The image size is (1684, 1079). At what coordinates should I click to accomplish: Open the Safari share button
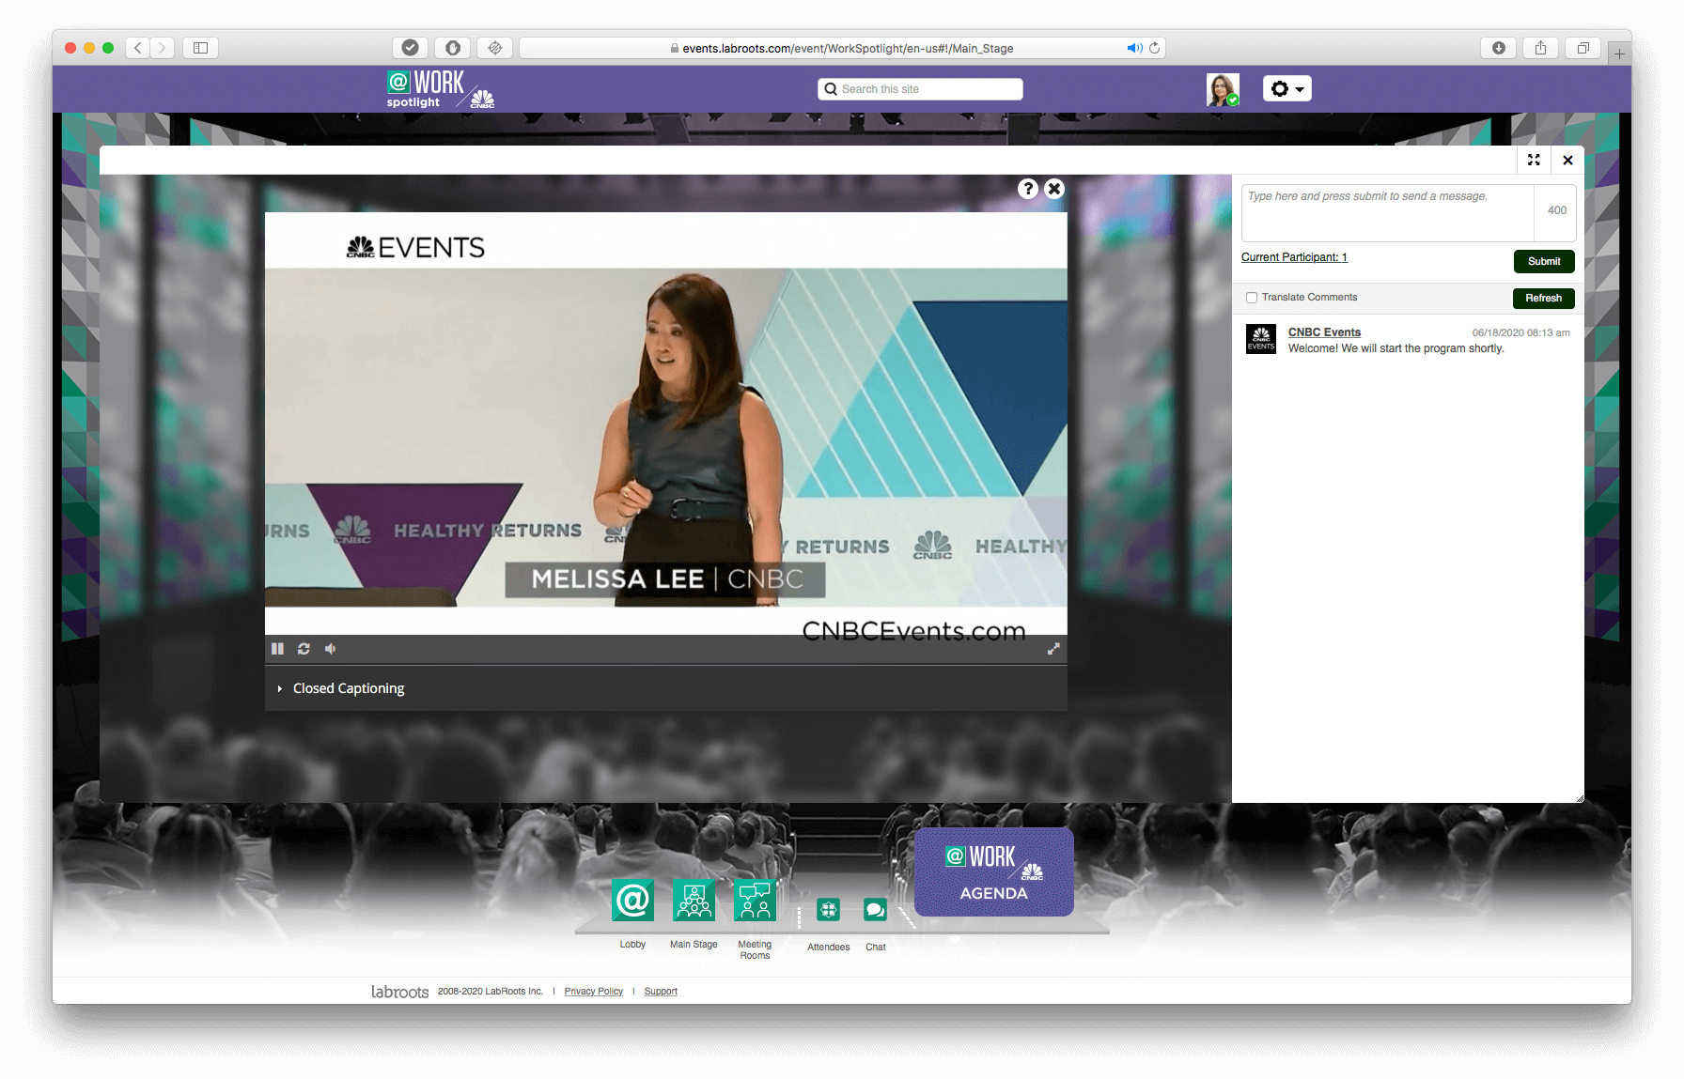[x=1541, y=48]
